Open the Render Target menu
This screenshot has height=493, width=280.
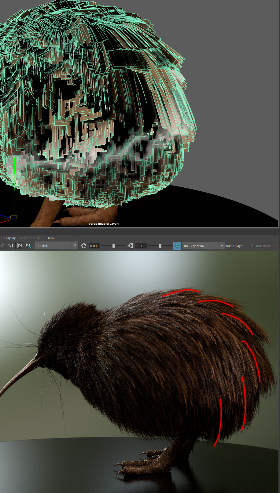31,238
